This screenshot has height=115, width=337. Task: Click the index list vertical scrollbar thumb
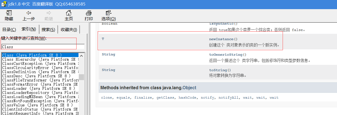point(81,77)
